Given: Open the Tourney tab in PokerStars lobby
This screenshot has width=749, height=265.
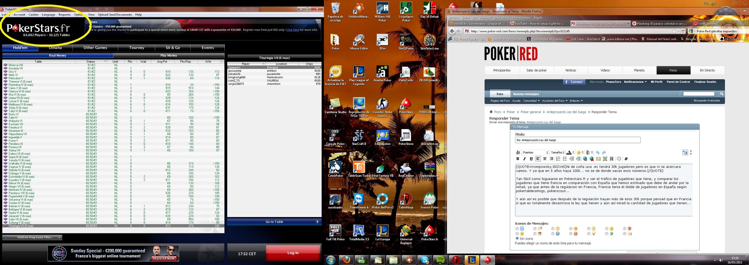Looking at the screenshot, I should pos(137,48).
